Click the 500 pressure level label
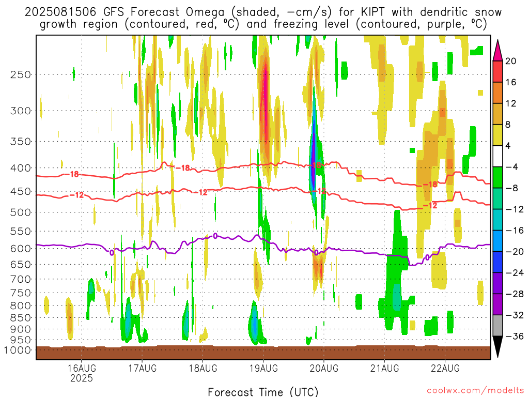This screenshot has width=529, height=397. tap(21, 212)
